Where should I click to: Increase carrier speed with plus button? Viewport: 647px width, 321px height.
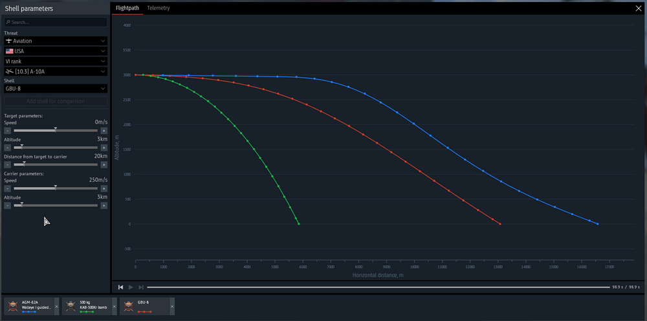[104, 188]
